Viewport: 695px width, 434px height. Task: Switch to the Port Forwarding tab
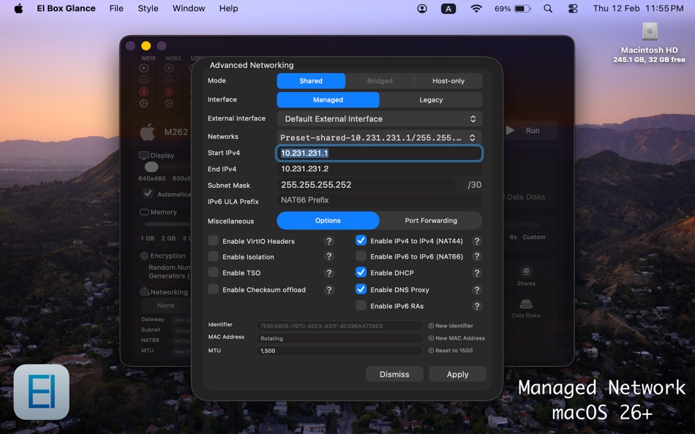(x=430, y=221)
